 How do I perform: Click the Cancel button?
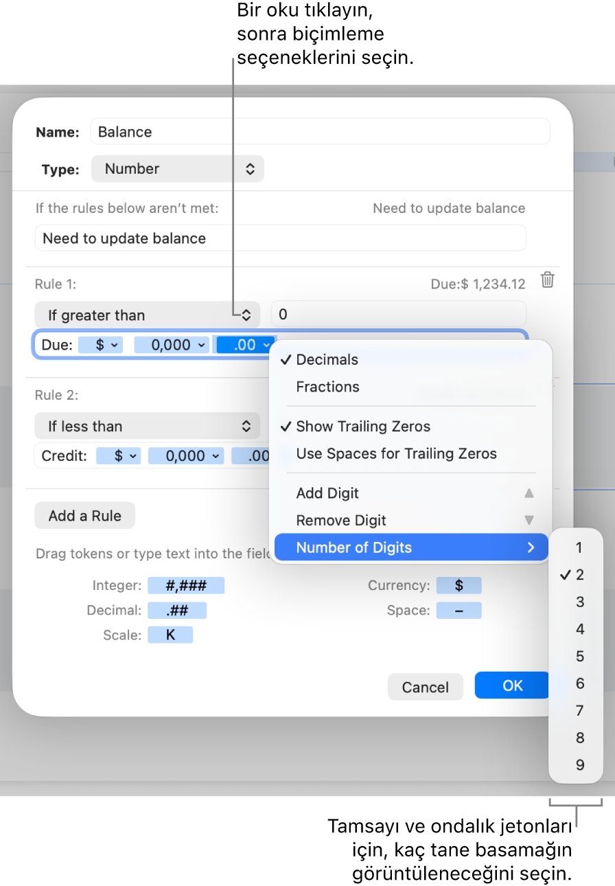425,687
